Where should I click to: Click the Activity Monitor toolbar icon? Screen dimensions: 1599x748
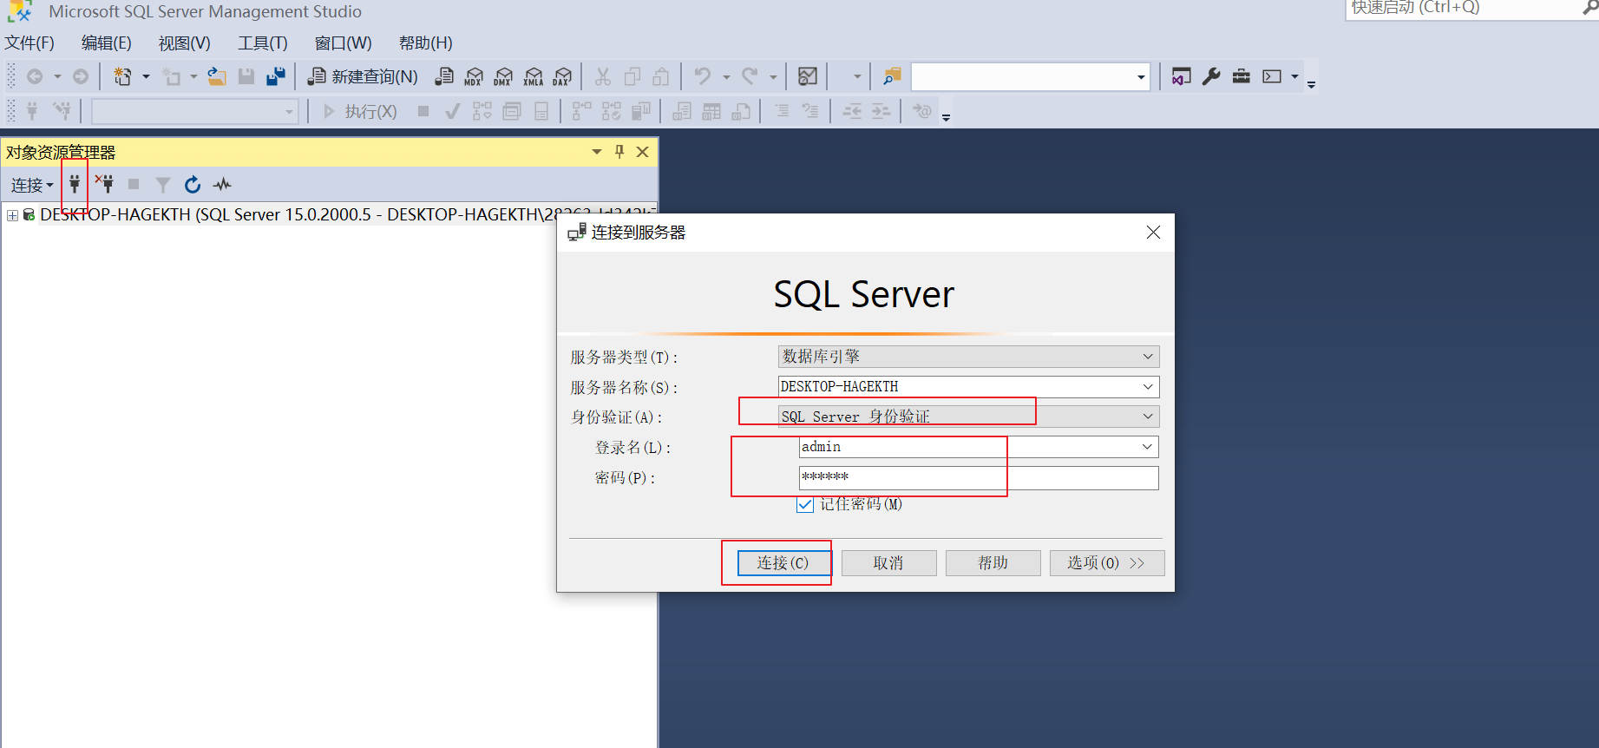click(808, 77)
